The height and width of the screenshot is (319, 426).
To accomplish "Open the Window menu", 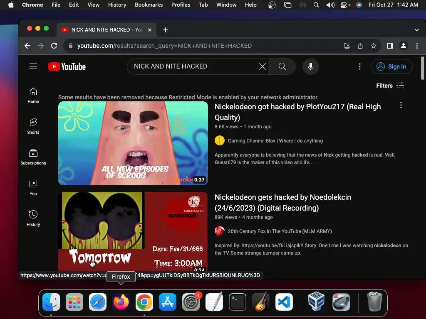I will (x=226, y=5).
